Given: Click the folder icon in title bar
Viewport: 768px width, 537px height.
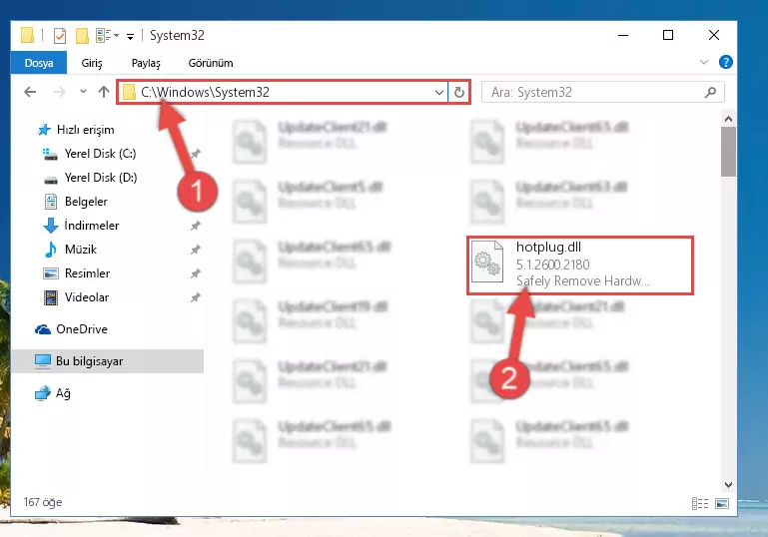Looking at the screenshot, I should point(27,35).
